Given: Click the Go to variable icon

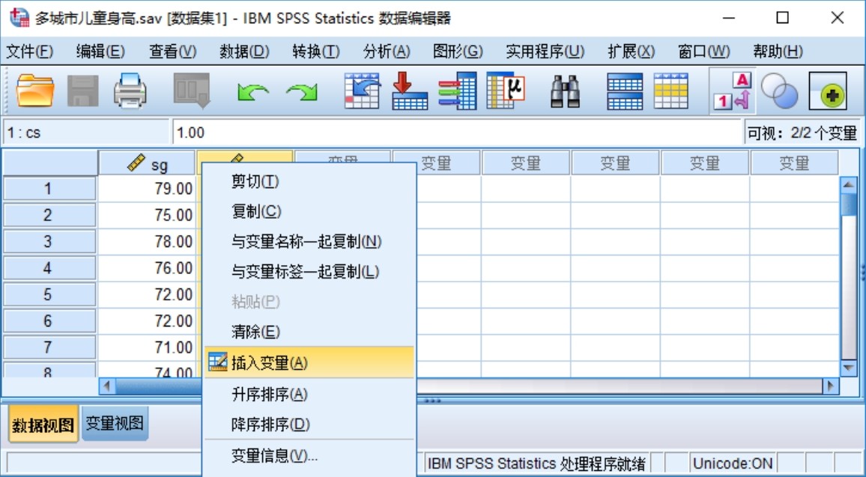Looking at the screenshot, I should [410, 91].
